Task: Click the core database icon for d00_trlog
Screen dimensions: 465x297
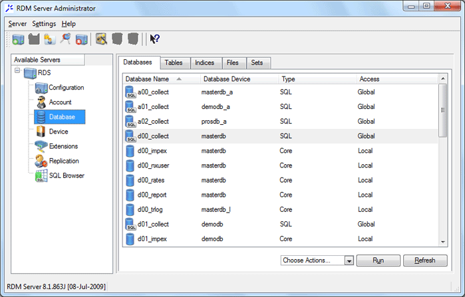Action: click(130, 210)
